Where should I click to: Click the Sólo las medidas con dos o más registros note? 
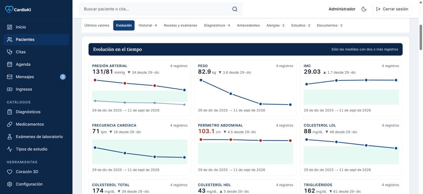point(365,50)
